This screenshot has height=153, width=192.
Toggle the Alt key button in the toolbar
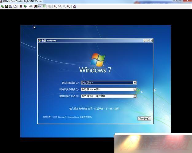pos(44,6)
